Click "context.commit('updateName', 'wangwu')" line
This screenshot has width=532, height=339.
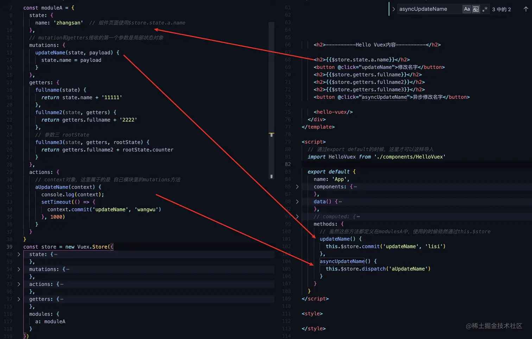pyautogui.click(x=104, y=209)
